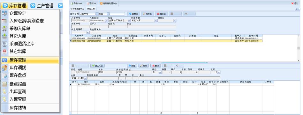This screenshot has height=115, width=303.
Task: Click the icon next to 仓库设定
Action: coord(4,13)
